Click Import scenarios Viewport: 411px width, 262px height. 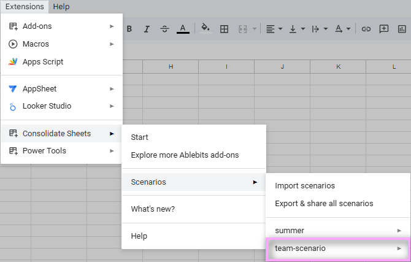(x=338, y=186)
